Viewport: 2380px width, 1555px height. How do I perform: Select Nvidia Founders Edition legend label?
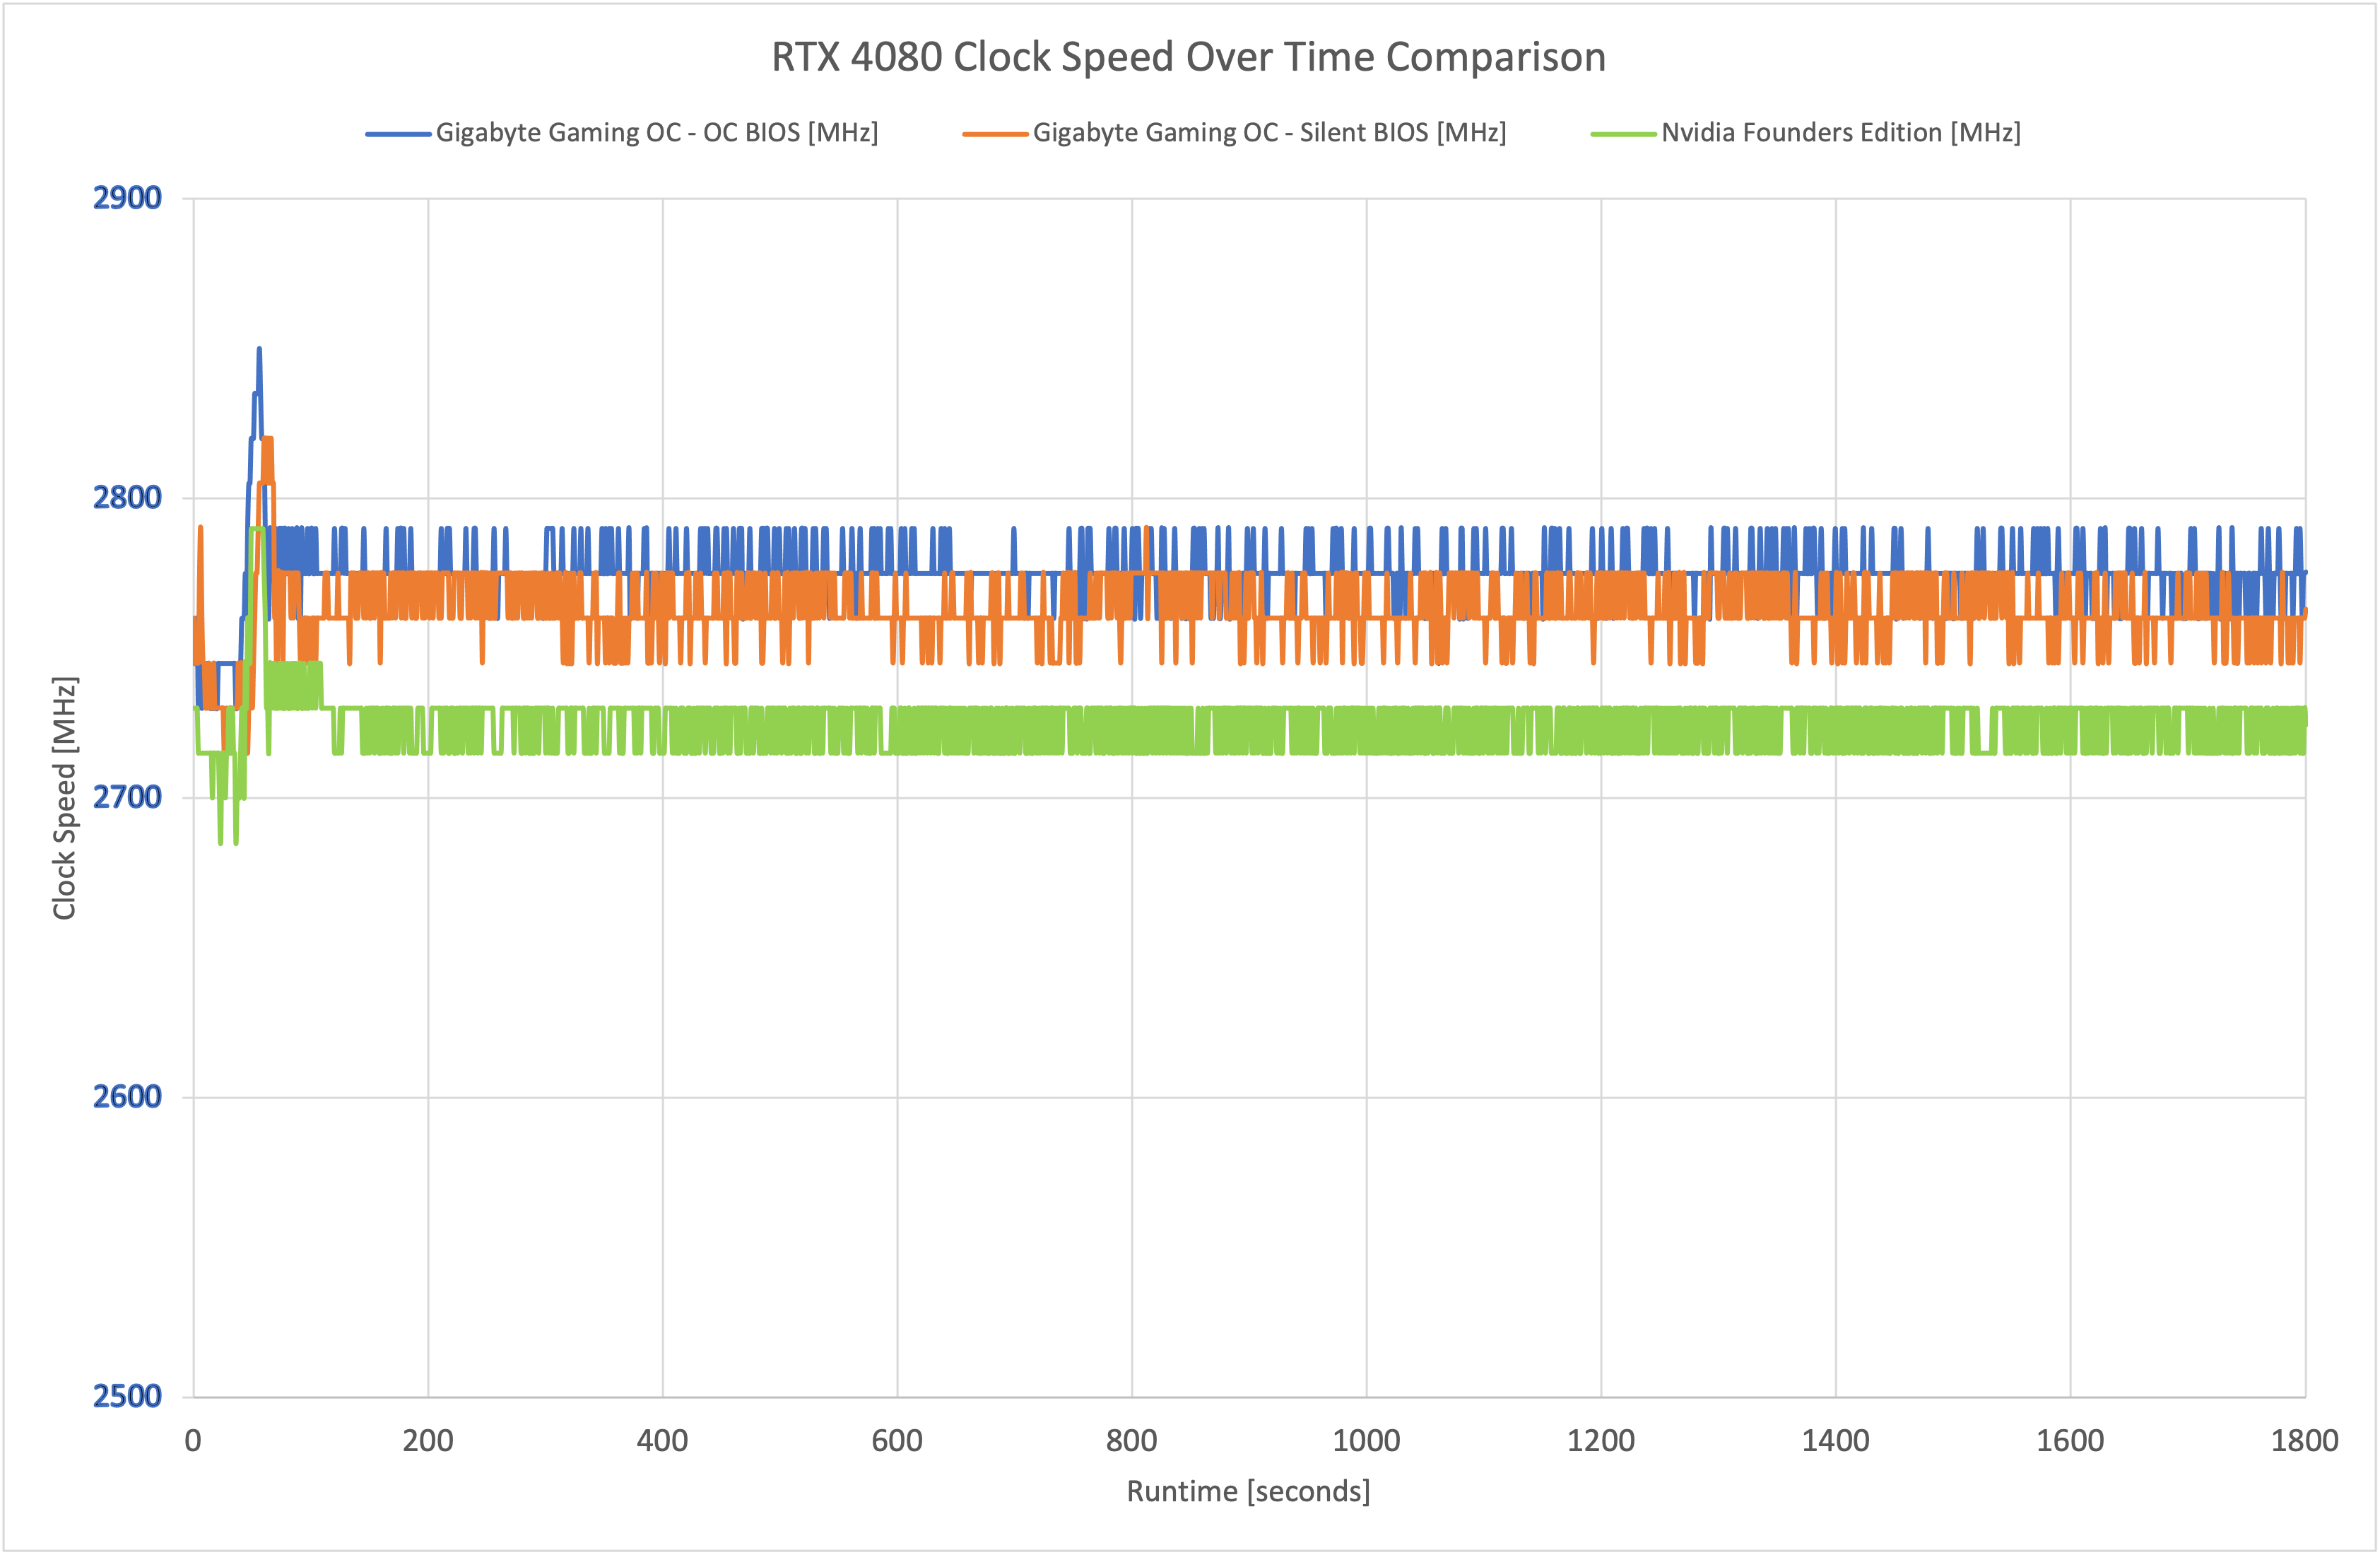click(1840, 133)
